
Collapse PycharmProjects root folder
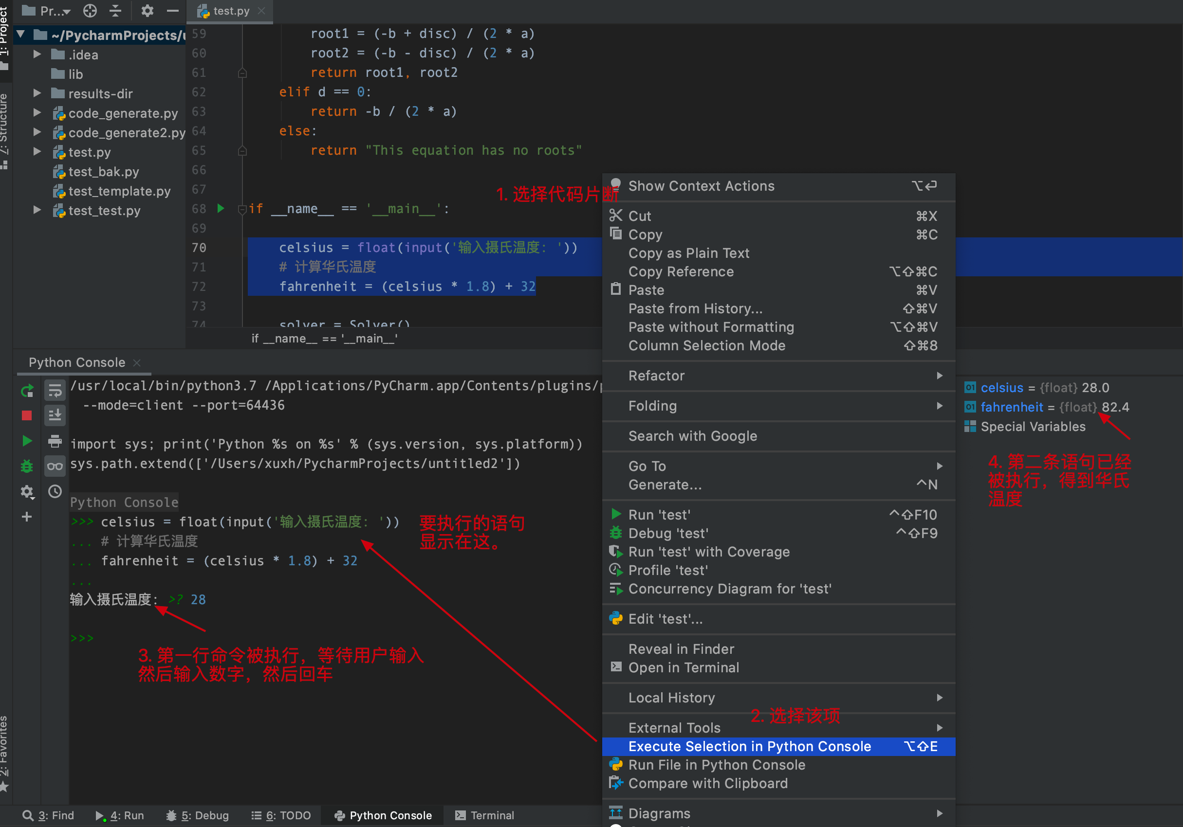pyautogui.click(x=21, y=35)
